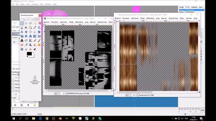Select the Pencil tool

click(x=35, y=40)
